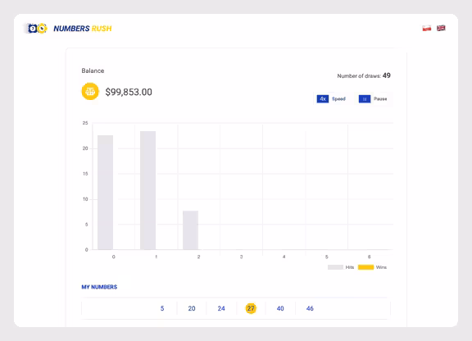Click the chart bar for 2 hits

pos(191,230)
